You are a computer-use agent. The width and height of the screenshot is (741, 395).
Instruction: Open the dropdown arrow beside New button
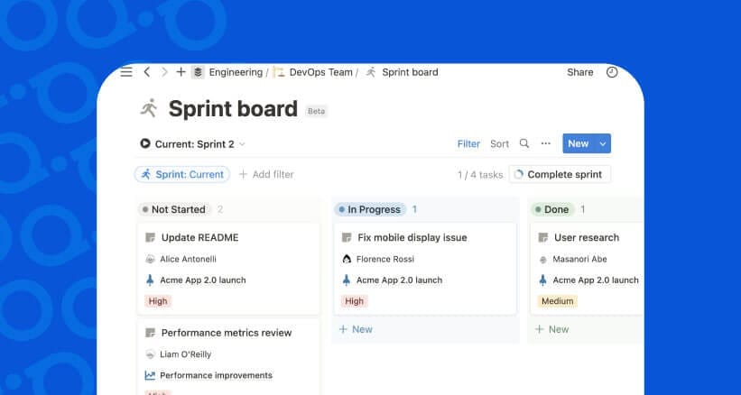point(603,143)
